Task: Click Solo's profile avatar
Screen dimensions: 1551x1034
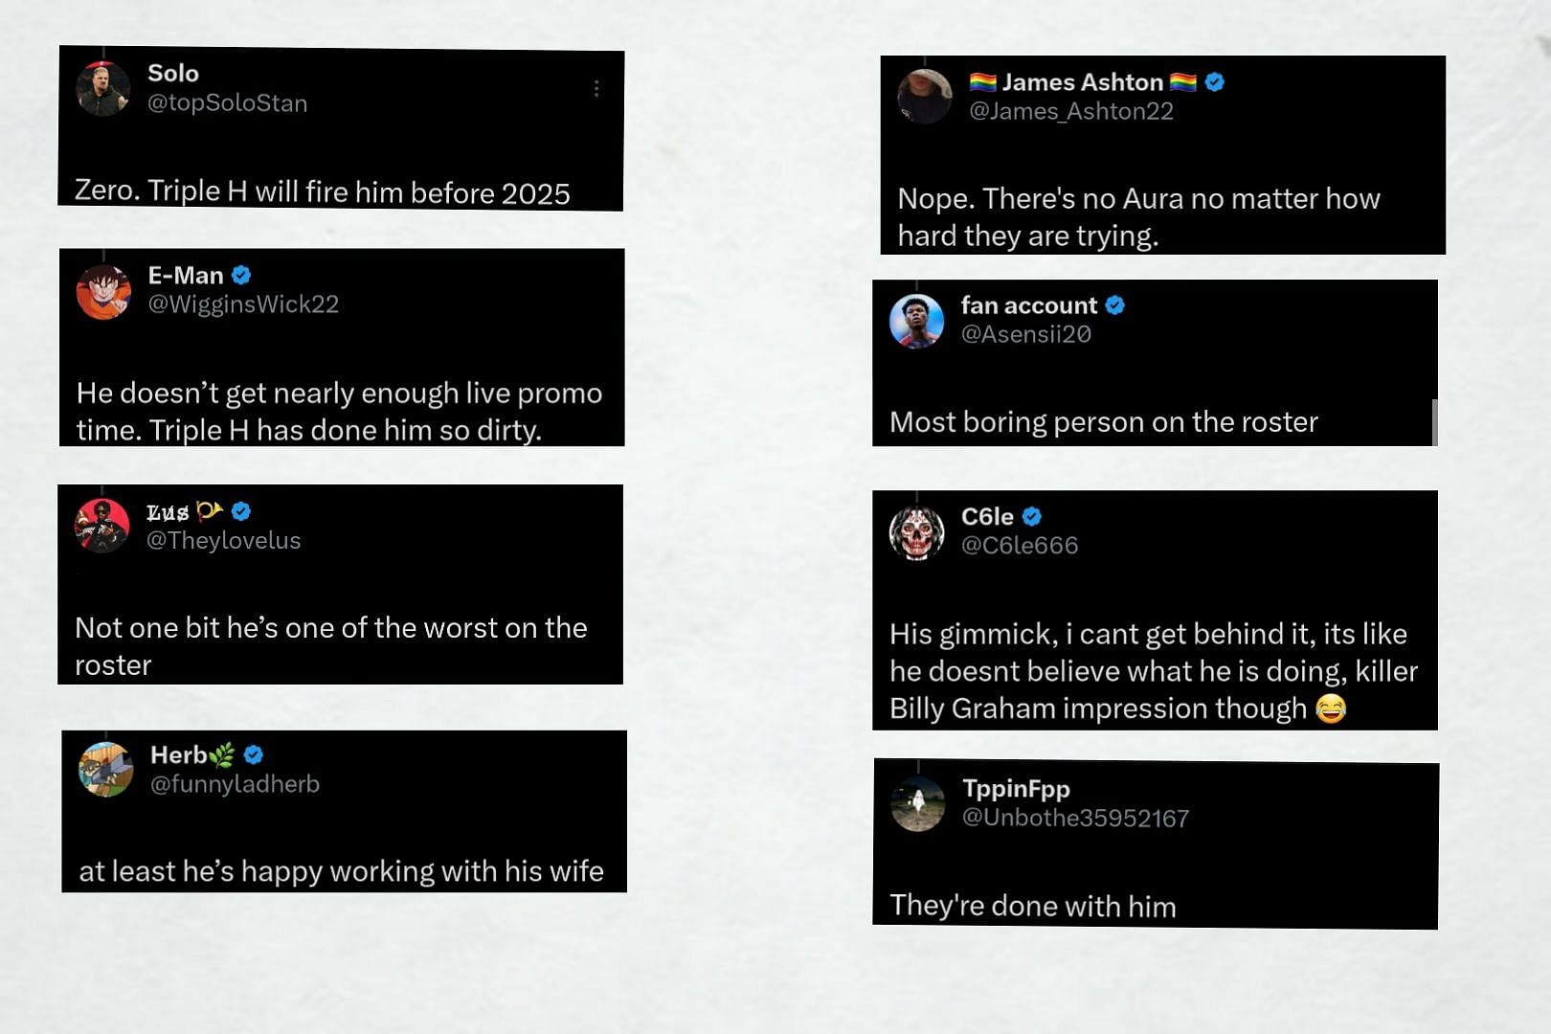Action: (x=102, y=88)
